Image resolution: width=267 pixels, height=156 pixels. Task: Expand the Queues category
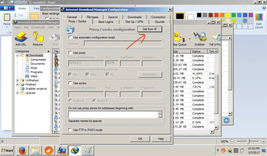click(17, 93)
